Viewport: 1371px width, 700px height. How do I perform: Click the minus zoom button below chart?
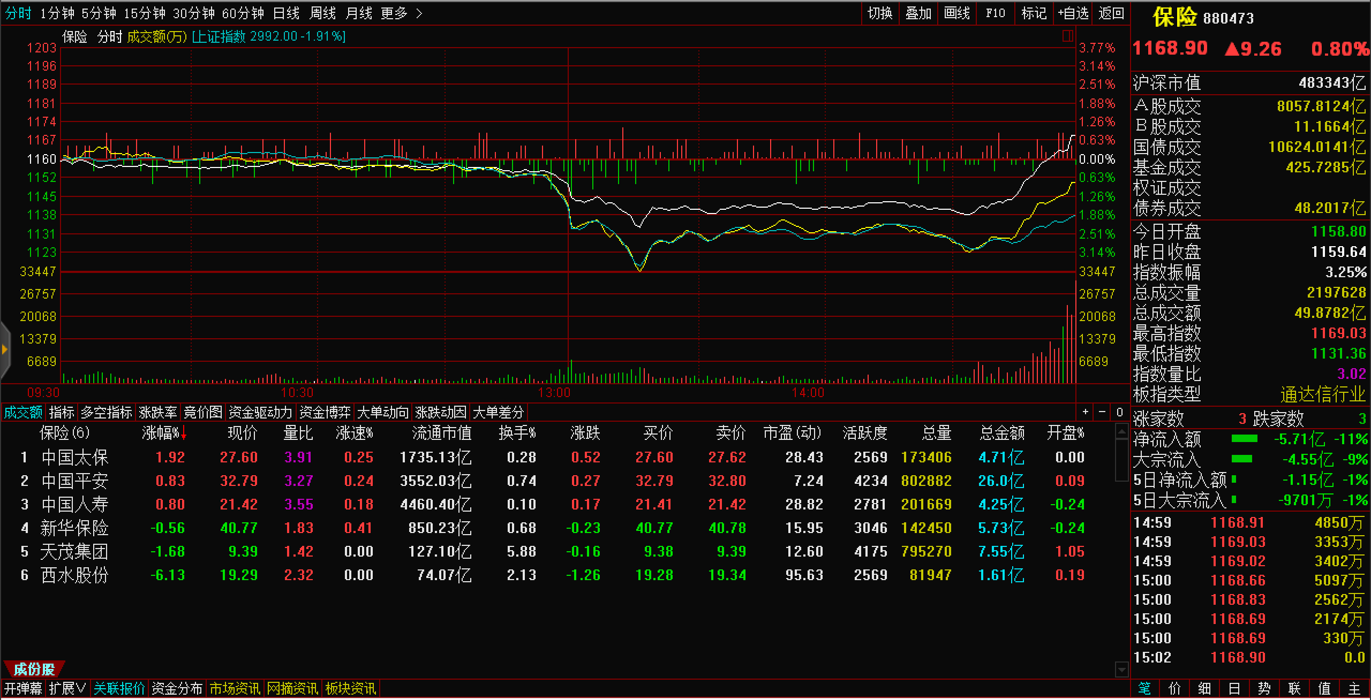[1102, 412]
